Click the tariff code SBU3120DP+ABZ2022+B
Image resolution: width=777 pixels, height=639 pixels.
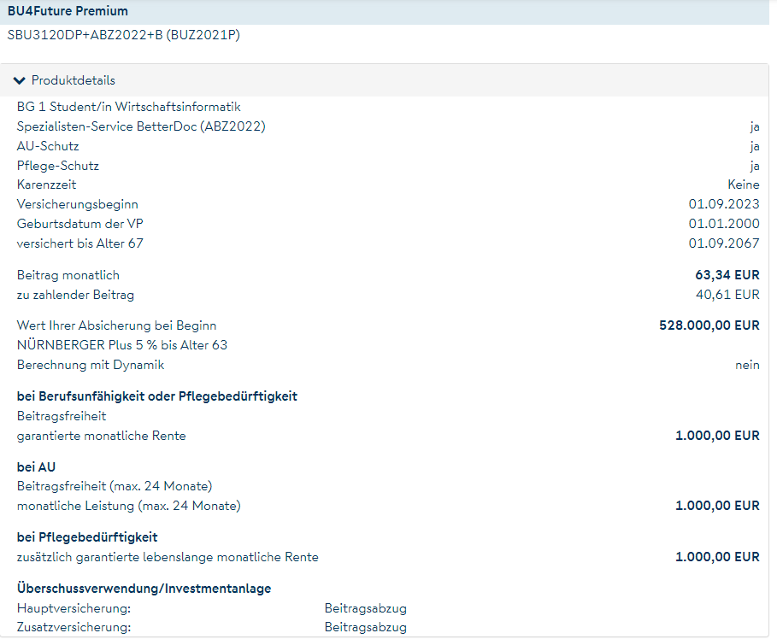click(x=123, y=36)
